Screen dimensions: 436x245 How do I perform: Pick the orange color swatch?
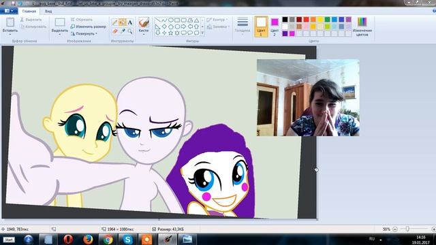313,19
